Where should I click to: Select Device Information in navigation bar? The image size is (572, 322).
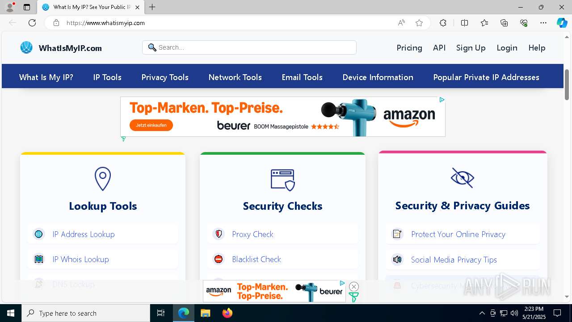point(378,77)
